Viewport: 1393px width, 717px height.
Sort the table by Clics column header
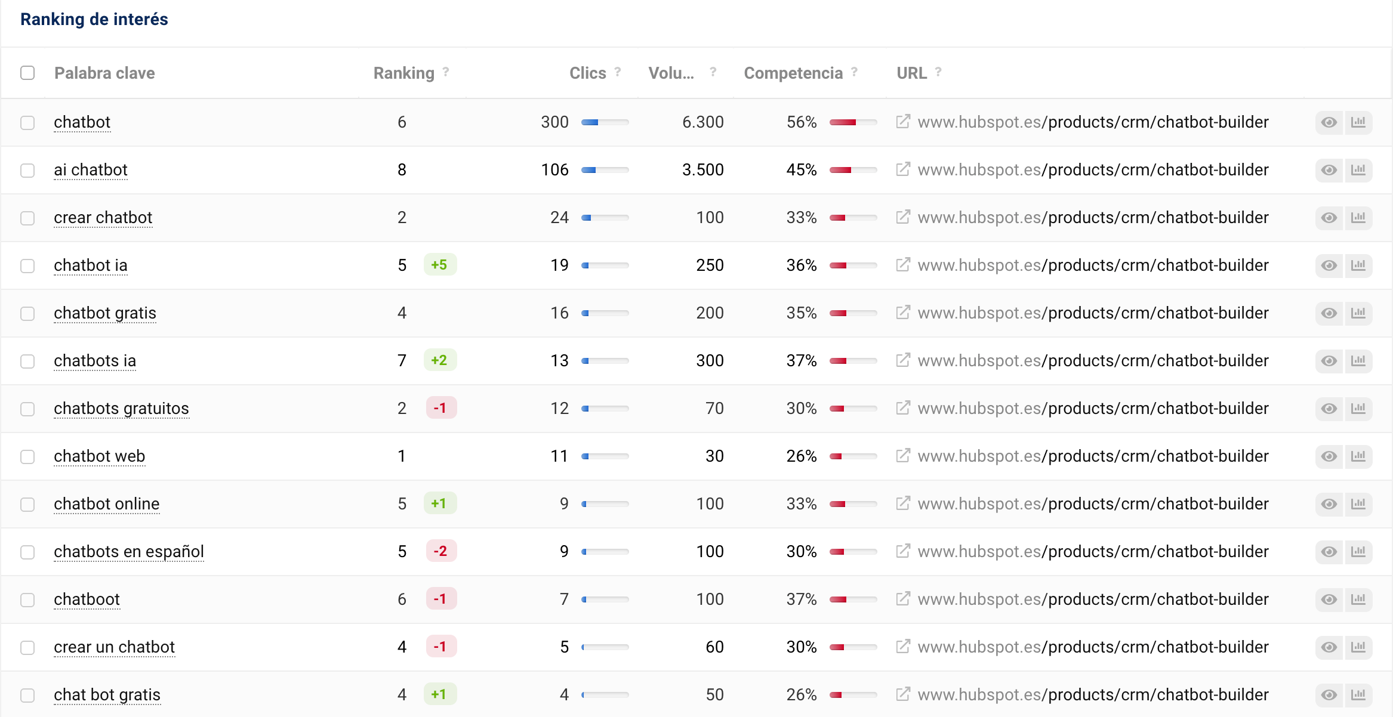(x=587, y=73)
